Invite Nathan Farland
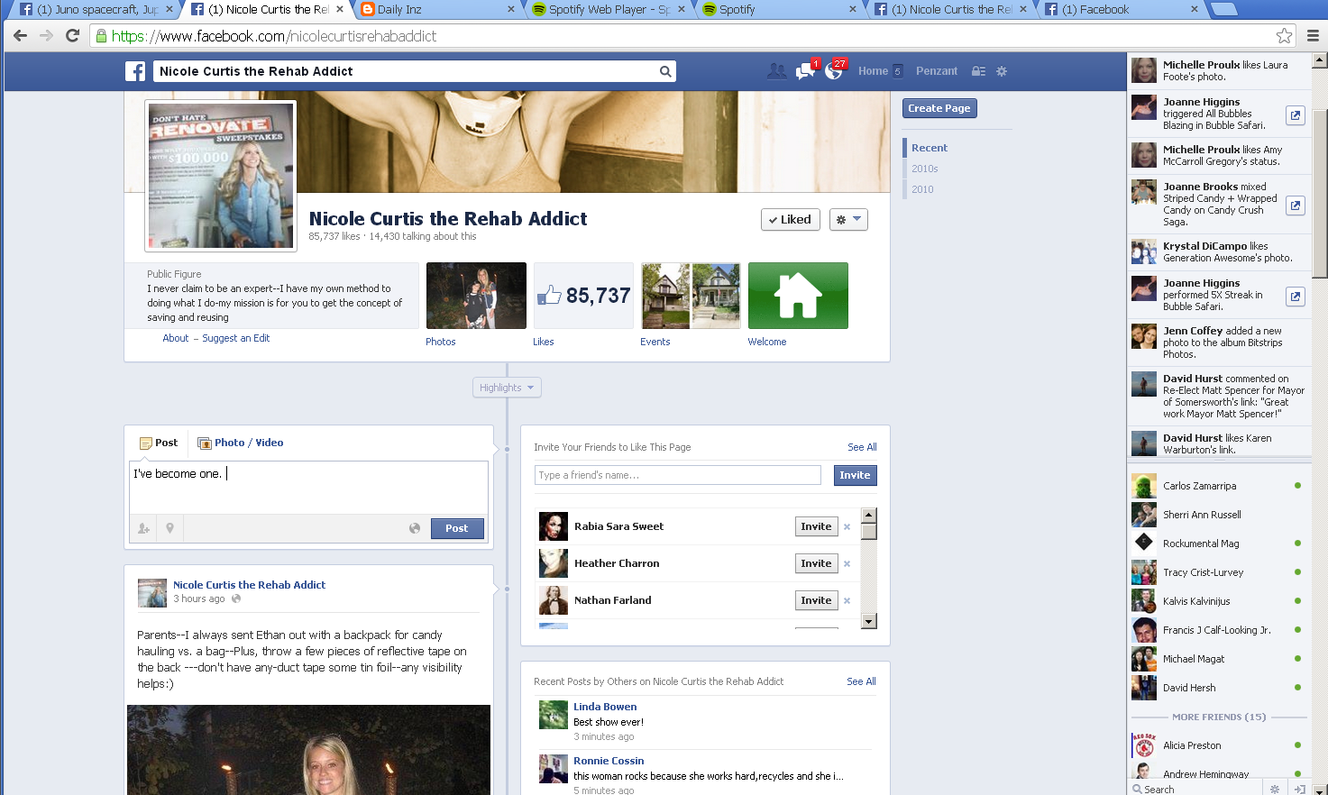Image resolution: width=1328 pixels, height=795 pixels. pyautogui.click(x=816, y=600)
